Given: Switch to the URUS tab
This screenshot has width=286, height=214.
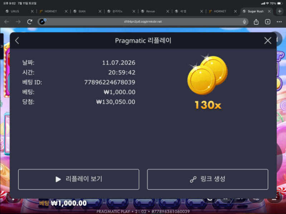Looking at the screenshot, I should 15,11.
